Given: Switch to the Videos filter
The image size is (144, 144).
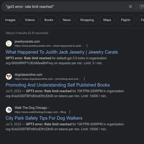Looking at the screenshot, I should pos(30,20).
